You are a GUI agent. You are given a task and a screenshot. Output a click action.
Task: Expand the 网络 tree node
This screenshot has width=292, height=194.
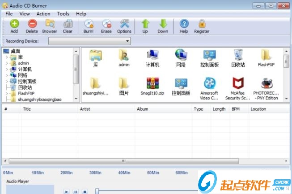7,75
